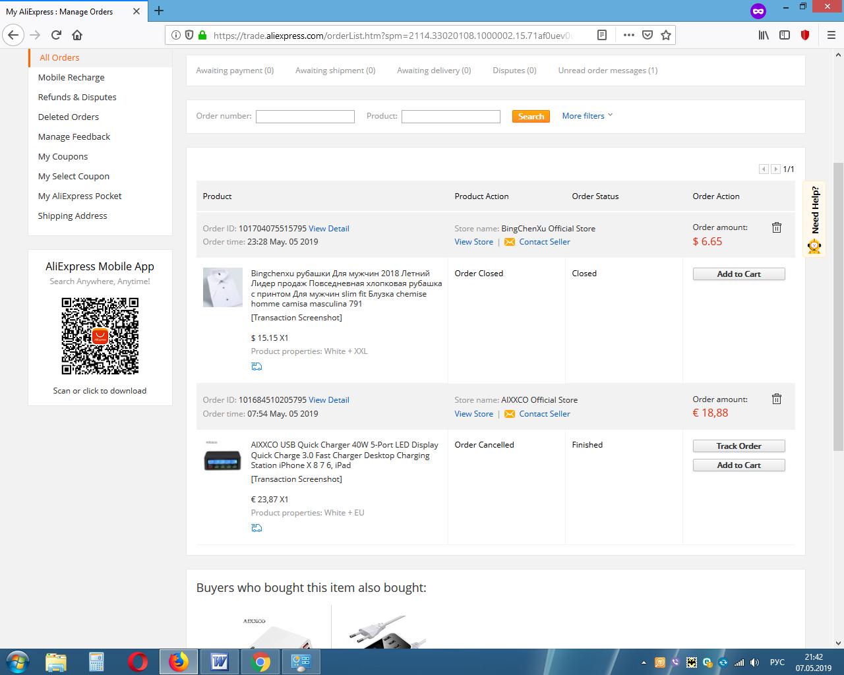Viewport: 844px width, 675px height.
Task: Open a new browser tab
Action: (x=159, y=11)
